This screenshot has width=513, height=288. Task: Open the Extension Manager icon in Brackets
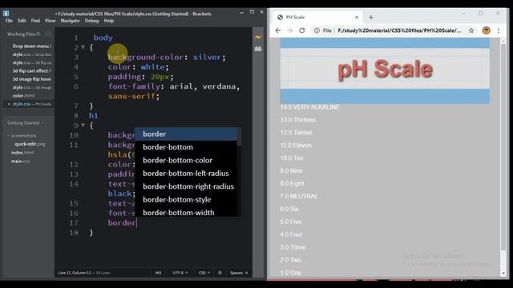click(x=258, y=49)
